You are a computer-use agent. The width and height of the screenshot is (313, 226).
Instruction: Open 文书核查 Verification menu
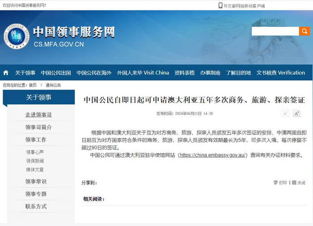(281, 73)
